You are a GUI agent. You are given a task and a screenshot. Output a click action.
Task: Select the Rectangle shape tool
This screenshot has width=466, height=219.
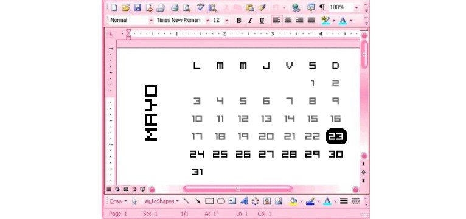click(209, 201)
